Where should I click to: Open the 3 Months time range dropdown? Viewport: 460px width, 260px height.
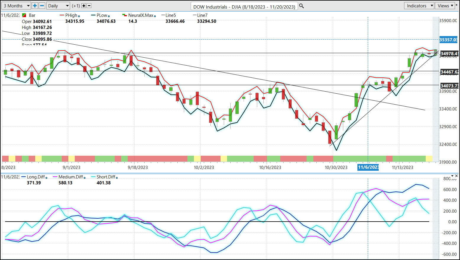(x=16, y=6)
